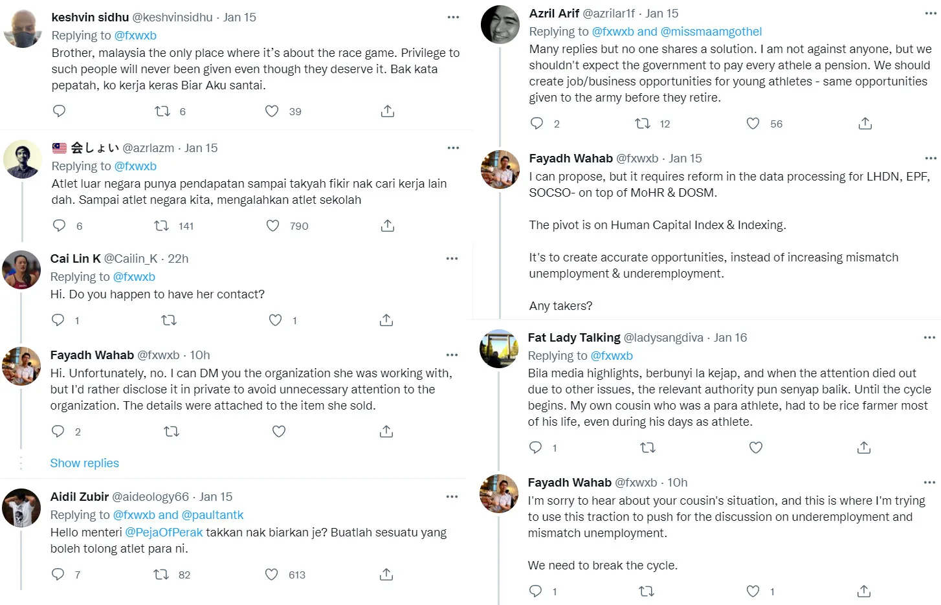Retweet the azrlazm reply with 141 retweets
The width and height of the screenshot is (941, 605).
(x=161, y=226)
